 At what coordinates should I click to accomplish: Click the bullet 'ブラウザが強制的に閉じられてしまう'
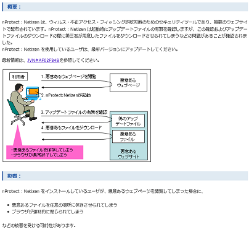coord(47,212)
